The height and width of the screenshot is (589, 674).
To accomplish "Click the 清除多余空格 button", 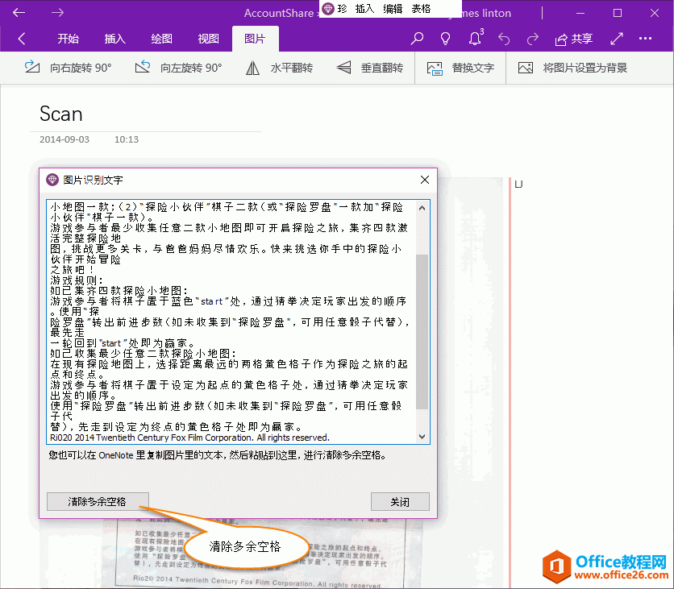I will click(98, 501).
